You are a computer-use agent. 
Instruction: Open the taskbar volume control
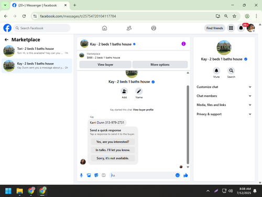tap(231, 191)
